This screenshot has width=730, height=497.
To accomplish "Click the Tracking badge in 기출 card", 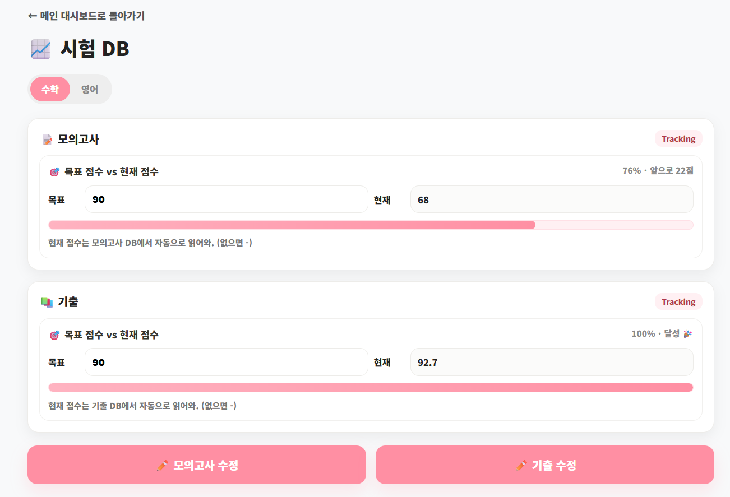I will pos(678,302).
